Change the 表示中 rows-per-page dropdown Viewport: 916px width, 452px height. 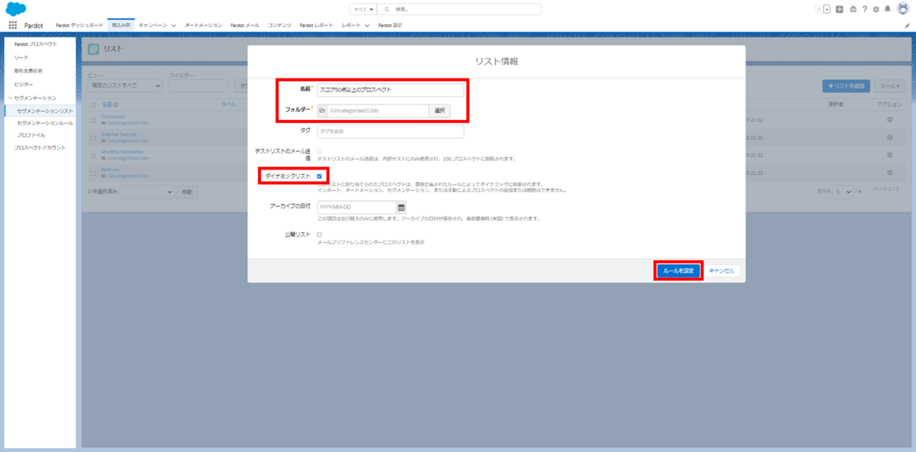[x=843, y=192]
